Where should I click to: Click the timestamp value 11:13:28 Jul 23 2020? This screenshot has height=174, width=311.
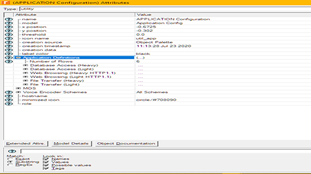point(164,46)
